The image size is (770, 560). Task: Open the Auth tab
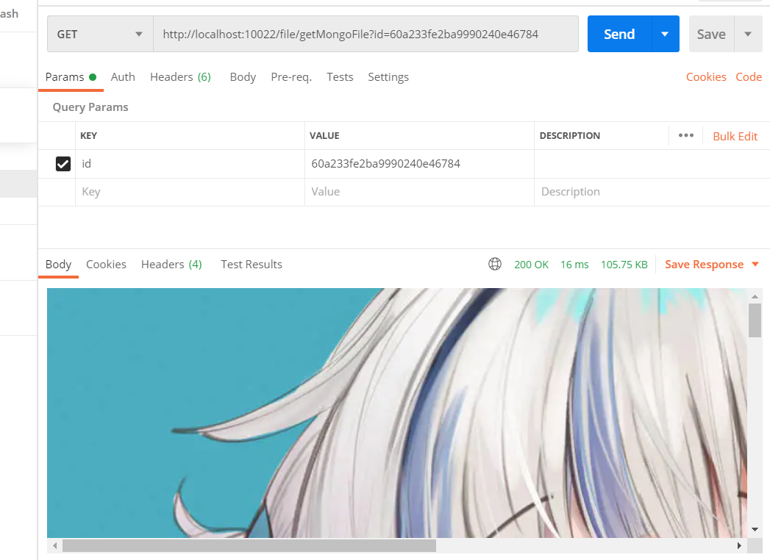tap(123, 77)
